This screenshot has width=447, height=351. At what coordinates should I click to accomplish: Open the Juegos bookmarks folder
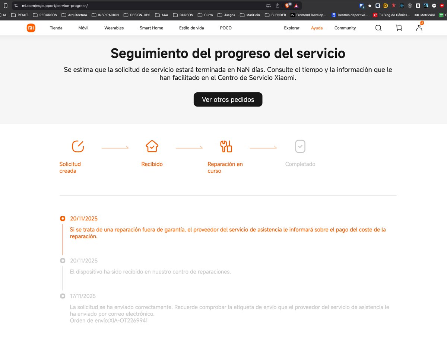click(226, 15)
